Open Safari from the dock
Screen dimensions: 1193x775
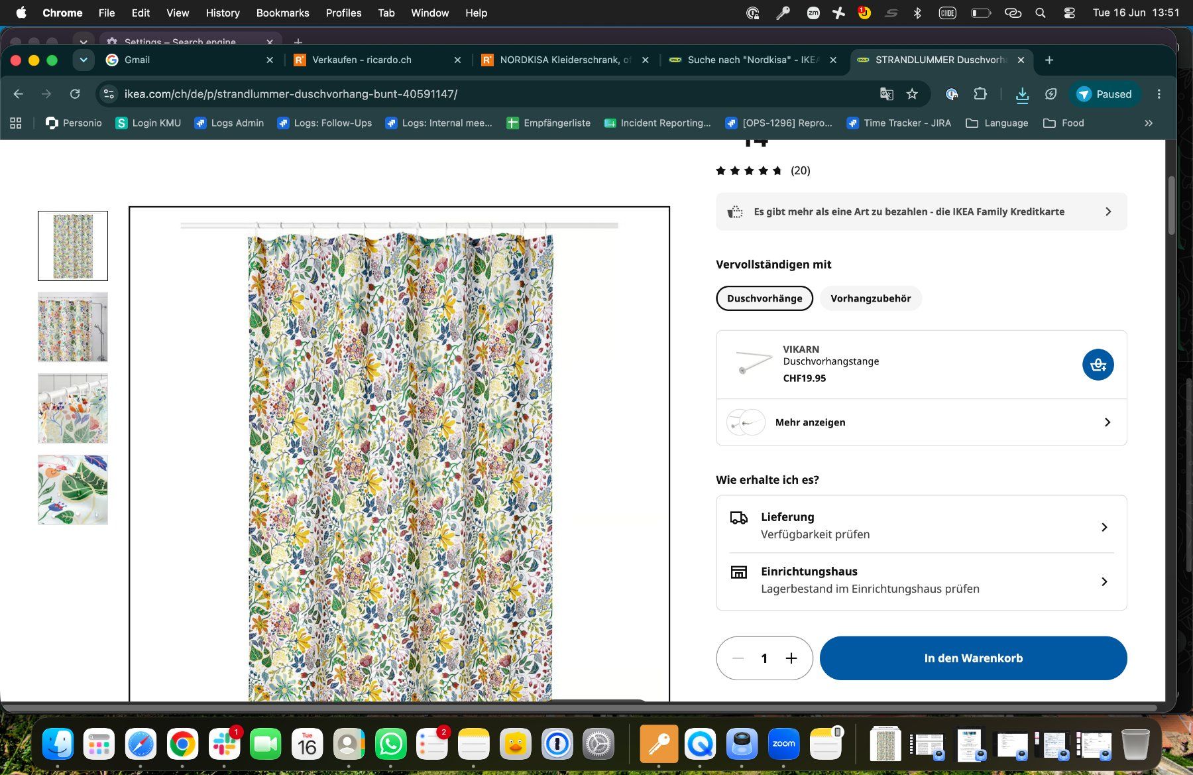pyautogui.click(x=141, y=744)
